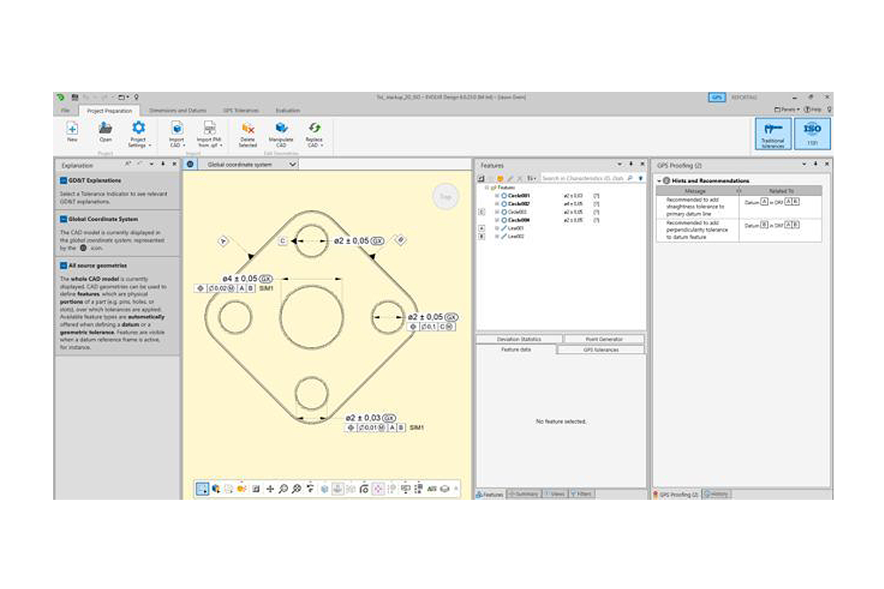Toggle the ISO 1101 standard button
Screen dimensions: 884x589
pyautogui.click(x=812, y=134)
